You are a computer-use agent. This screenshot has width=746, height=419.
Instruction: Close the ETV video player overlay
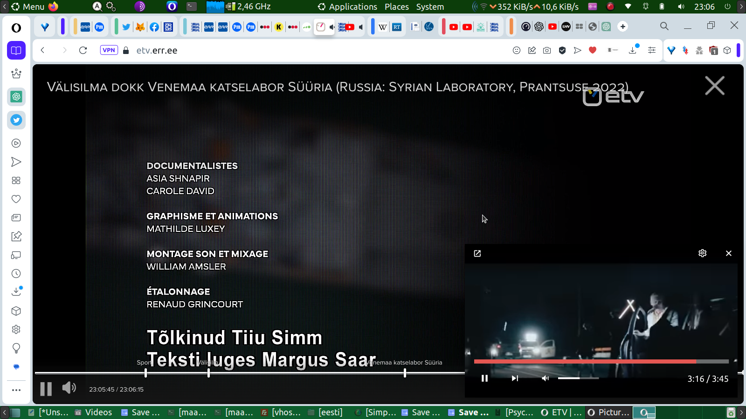click(x=715, y=86)
